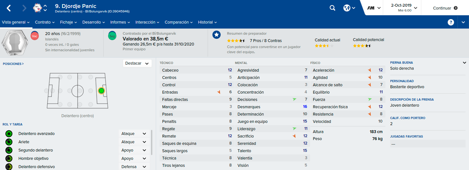Open the search magnifier icon
This screenshot has height=170, width=469.
[333, 8]
